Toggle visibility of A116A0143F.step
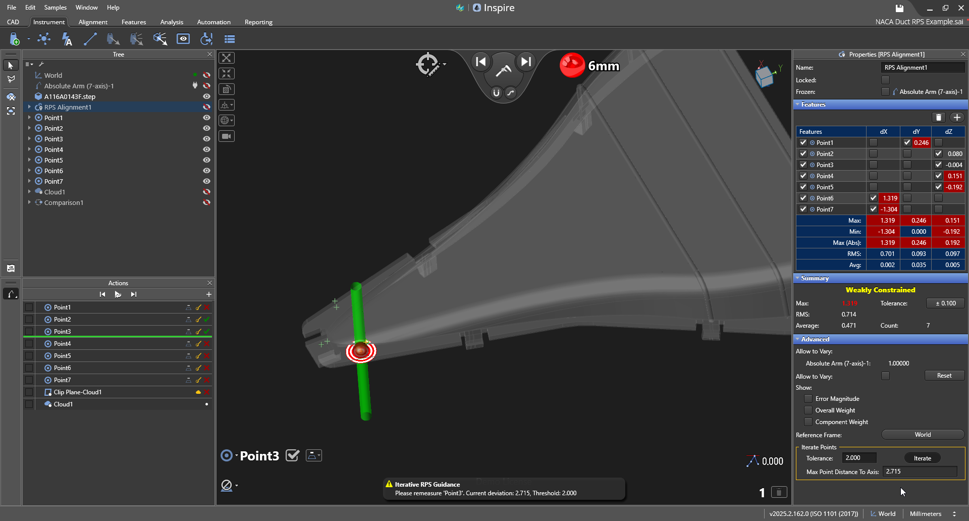This screenshot has height=521, width=969. [x=206, y=96]
